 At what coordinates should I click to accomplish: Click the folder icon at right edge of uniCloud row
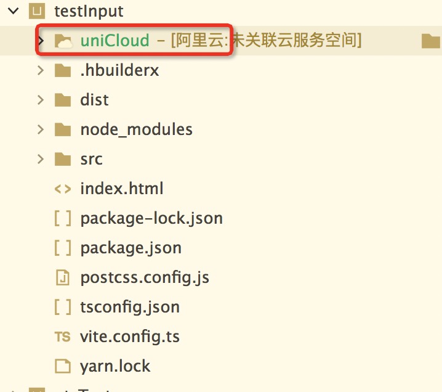pos(431,41)
